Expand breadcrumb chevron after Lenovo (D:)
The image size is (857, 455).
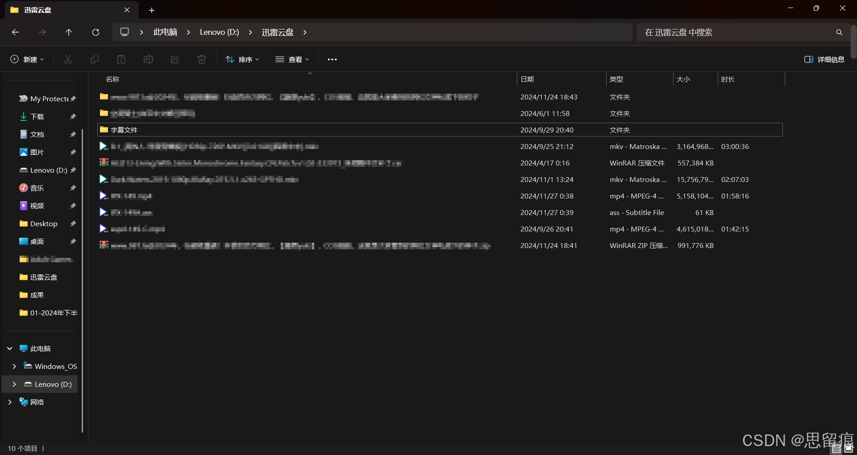(x=250, y=32)
